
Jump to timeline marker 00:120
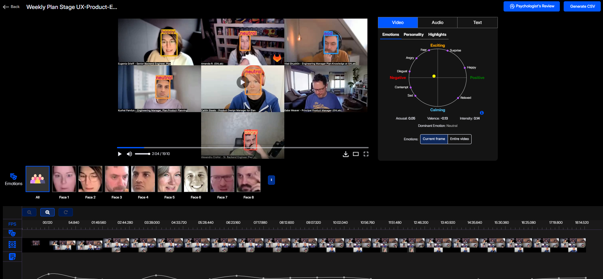click(x=47, y=223)
